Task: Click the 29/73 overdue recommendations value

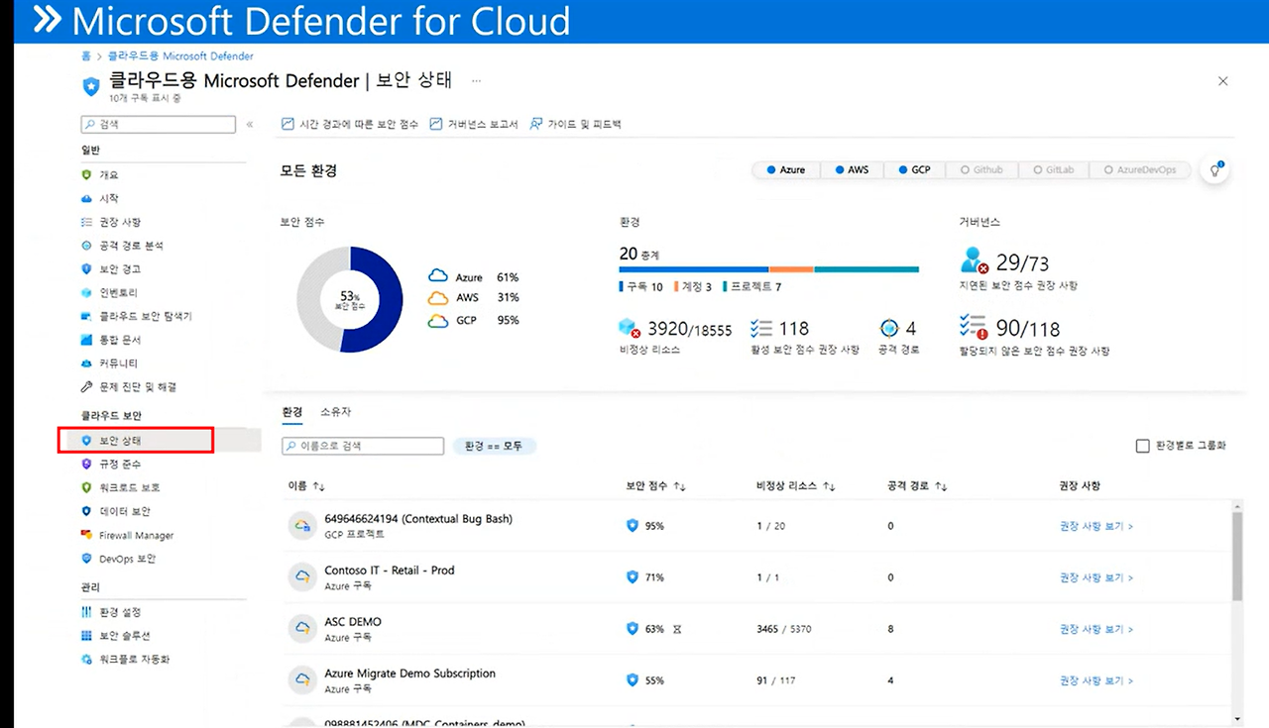Action: [1022, 263]
